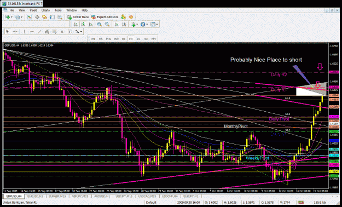Open the Navigator panel icon
Screen dimensions: 342x207
[x=44, y=17]
